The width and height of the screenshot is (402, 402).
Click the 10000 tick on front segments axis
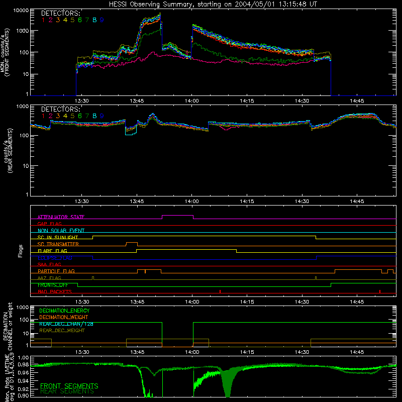point(21,11)
